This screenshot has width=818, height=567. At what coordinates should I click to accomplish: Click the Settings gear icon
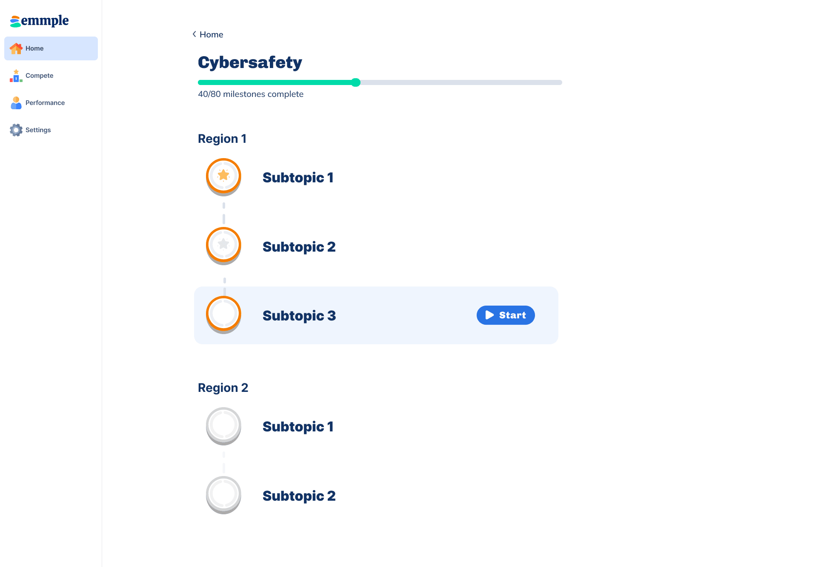coord(16,130)
